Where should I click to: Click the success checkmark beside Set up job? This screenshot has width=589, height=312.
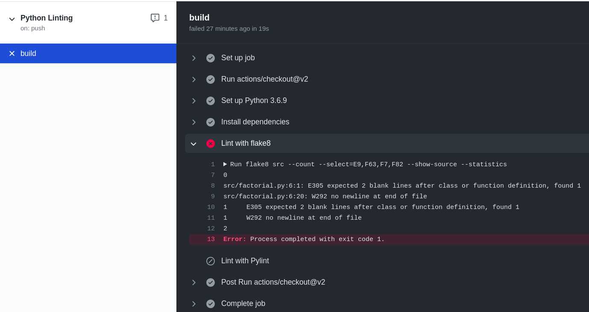tap(211, 58)
